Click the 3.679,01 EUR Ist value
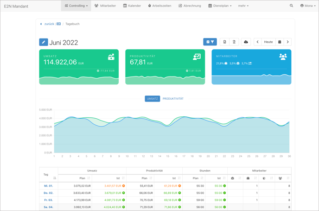 [x=113, y=193]
